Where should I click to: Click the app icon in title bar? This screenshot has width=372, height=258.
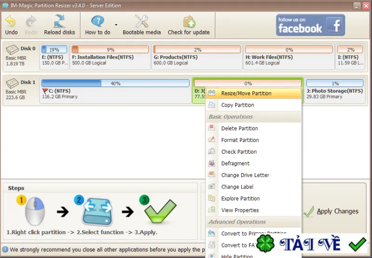pyautogui.click(x=5, y=6)
